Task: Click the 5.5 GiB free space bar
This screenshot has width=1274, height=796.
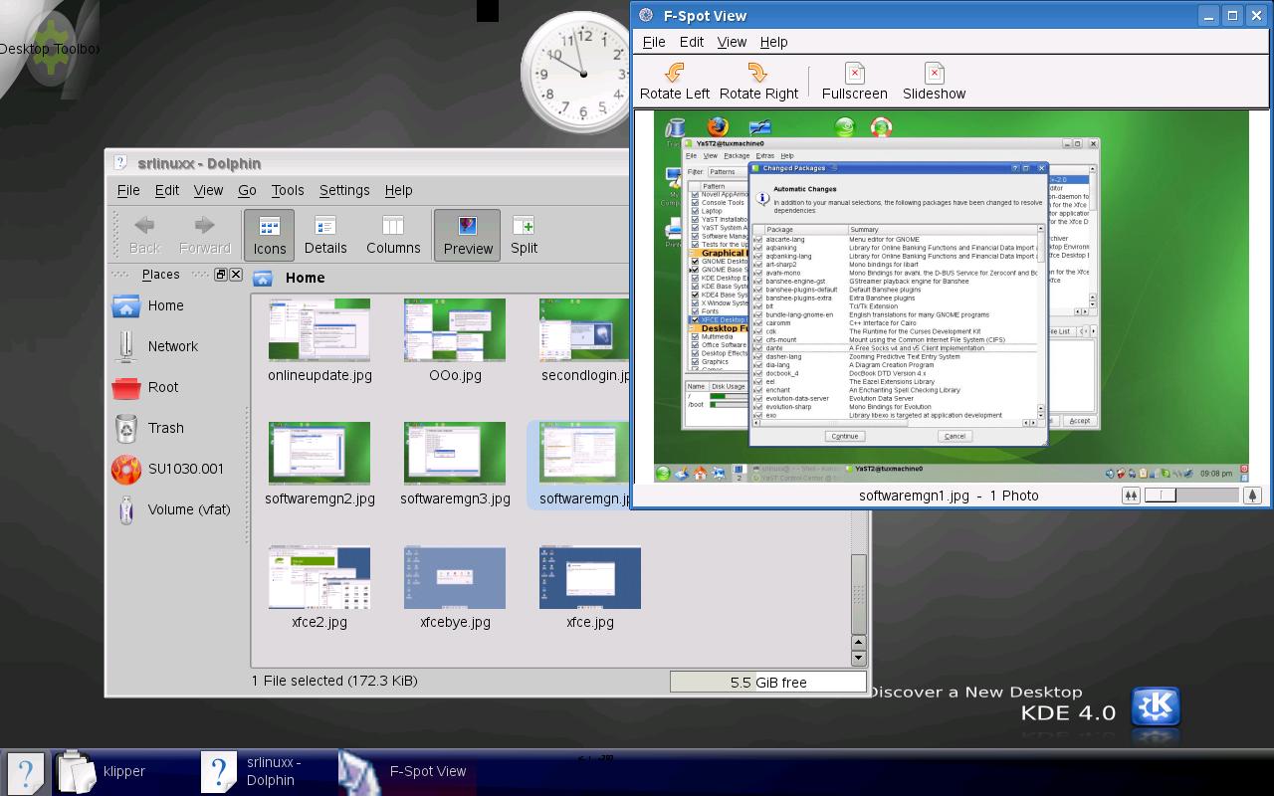Action: tap(767, 683)
